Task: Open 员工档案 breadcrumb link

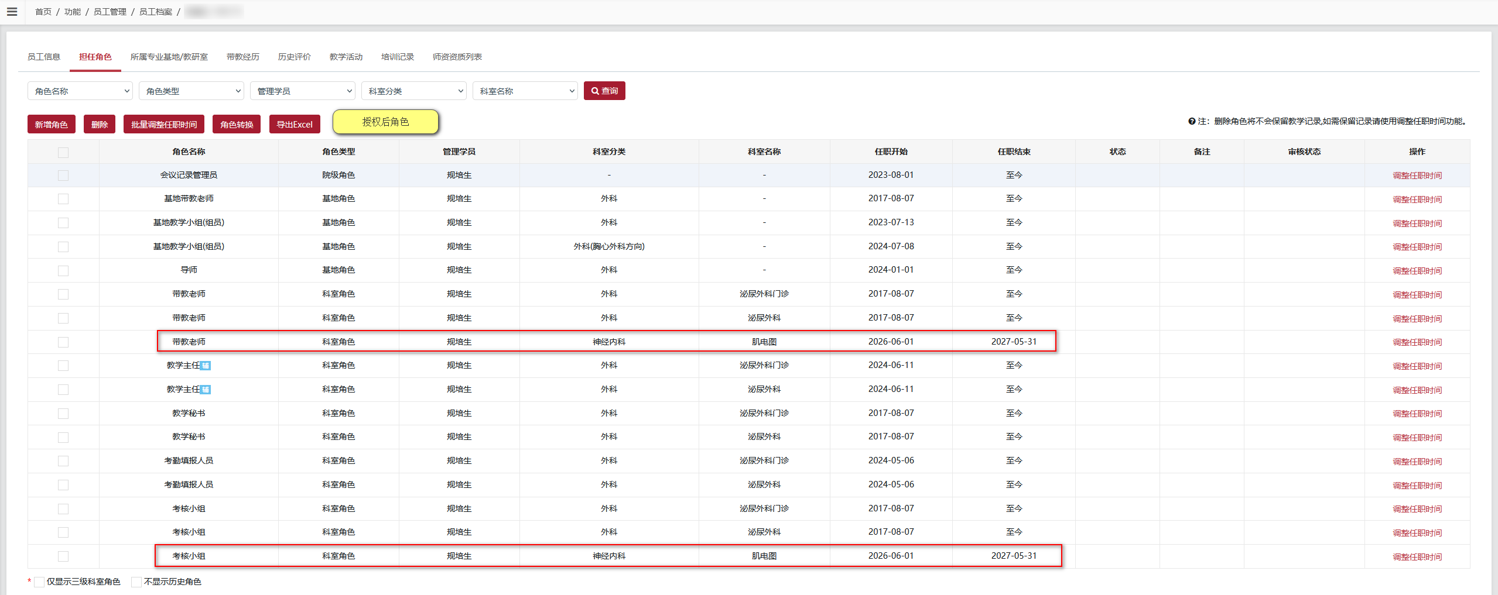Action: (x=156, y=12)
